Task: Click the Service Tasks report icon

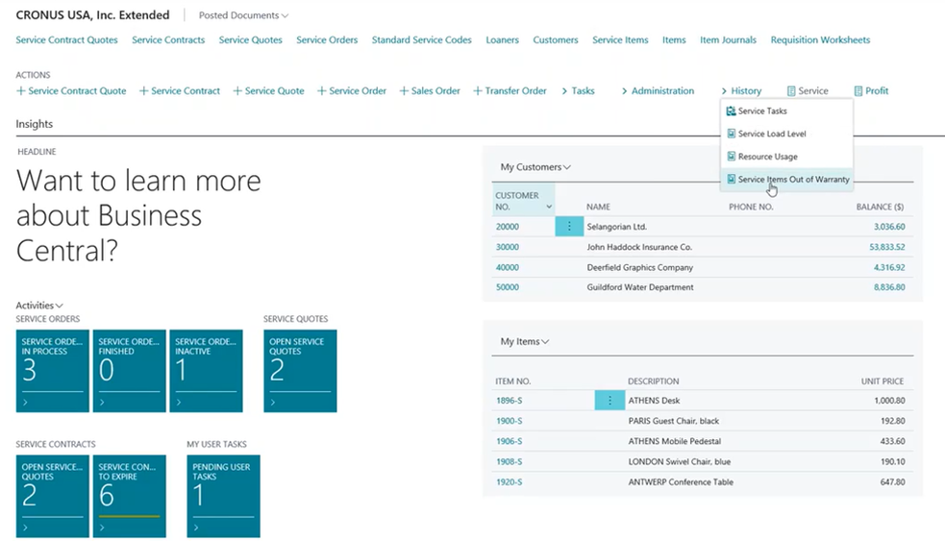Action: (732, 111)
